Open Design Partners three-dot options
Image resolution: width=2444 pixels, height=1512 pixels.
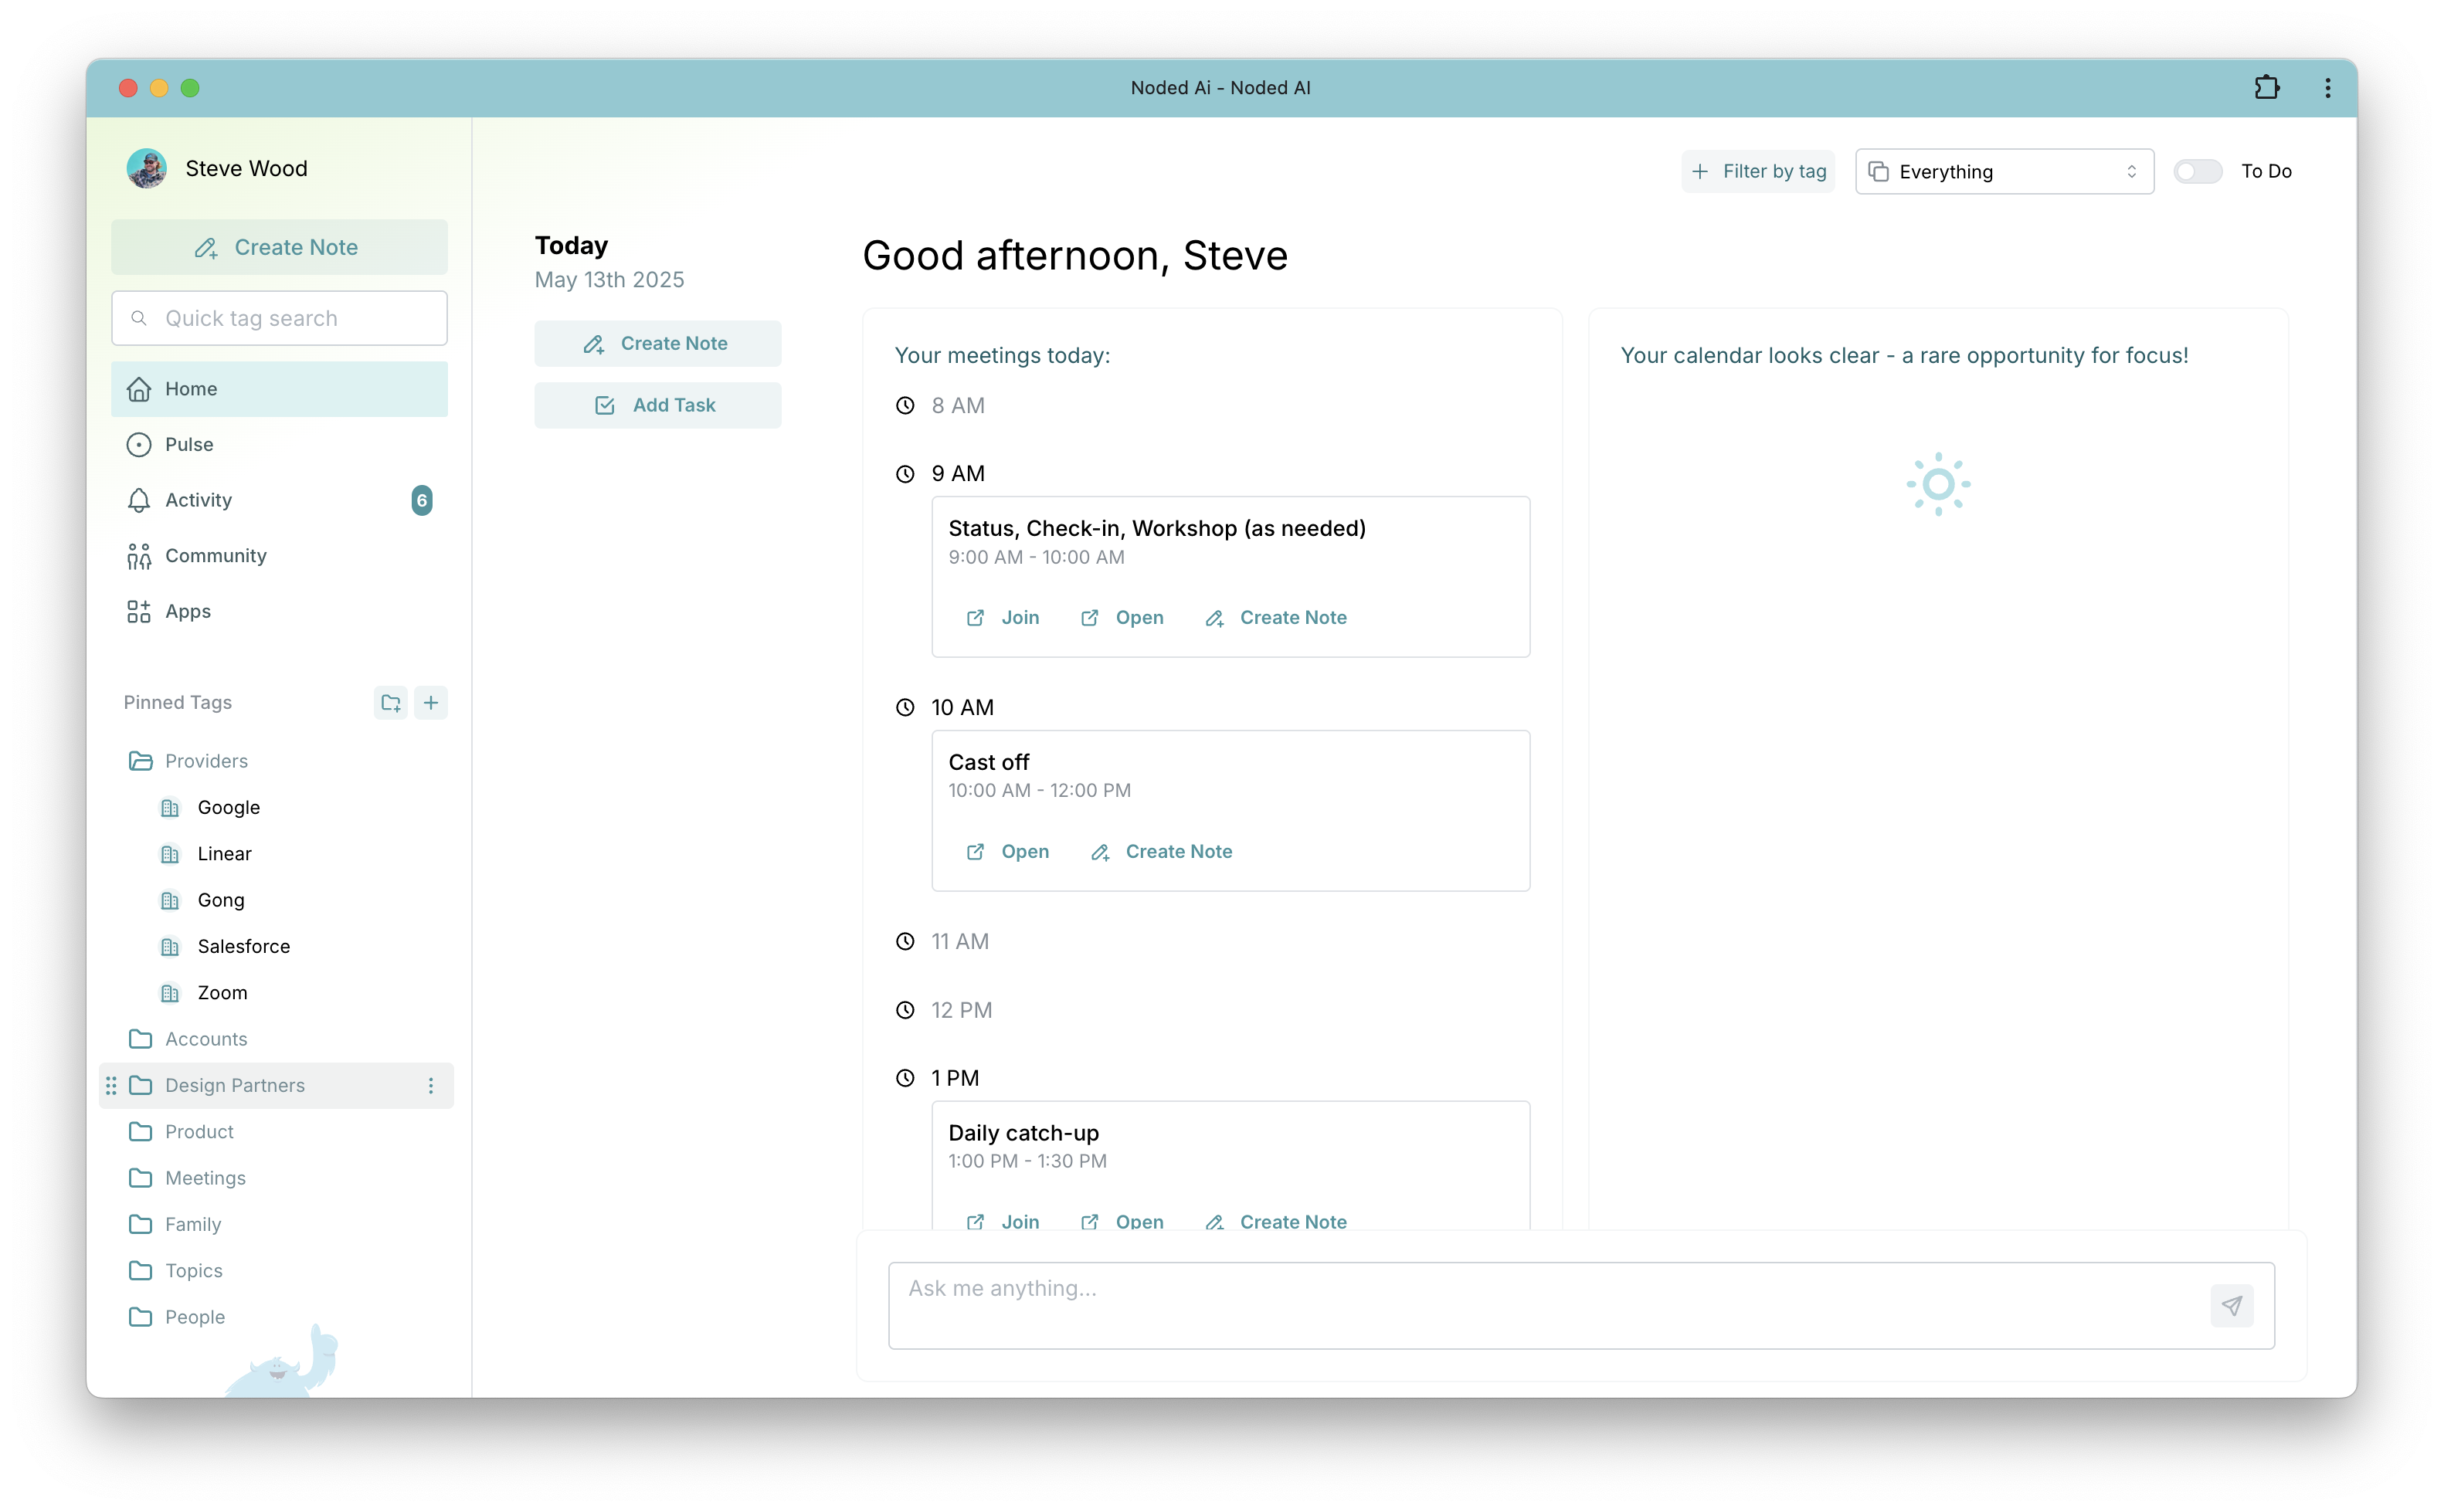point(431,1086)
